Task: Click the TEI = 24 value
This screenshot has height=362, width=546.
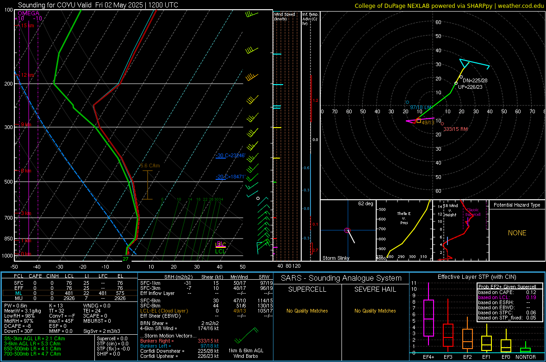Action: tap(92, 311)
